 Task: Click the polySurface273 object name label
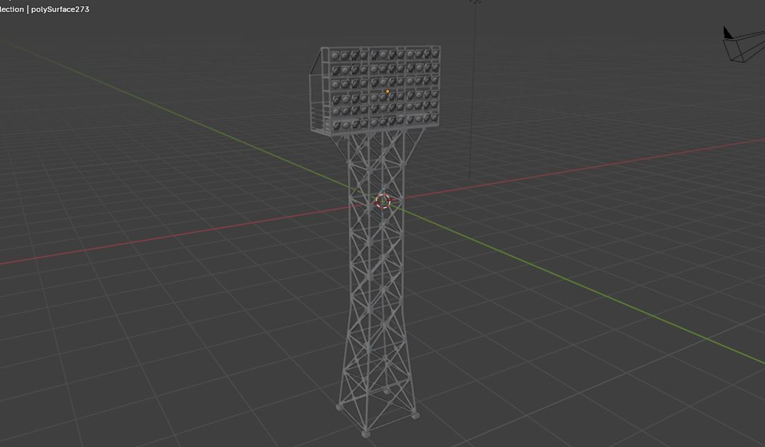(60, 9)
